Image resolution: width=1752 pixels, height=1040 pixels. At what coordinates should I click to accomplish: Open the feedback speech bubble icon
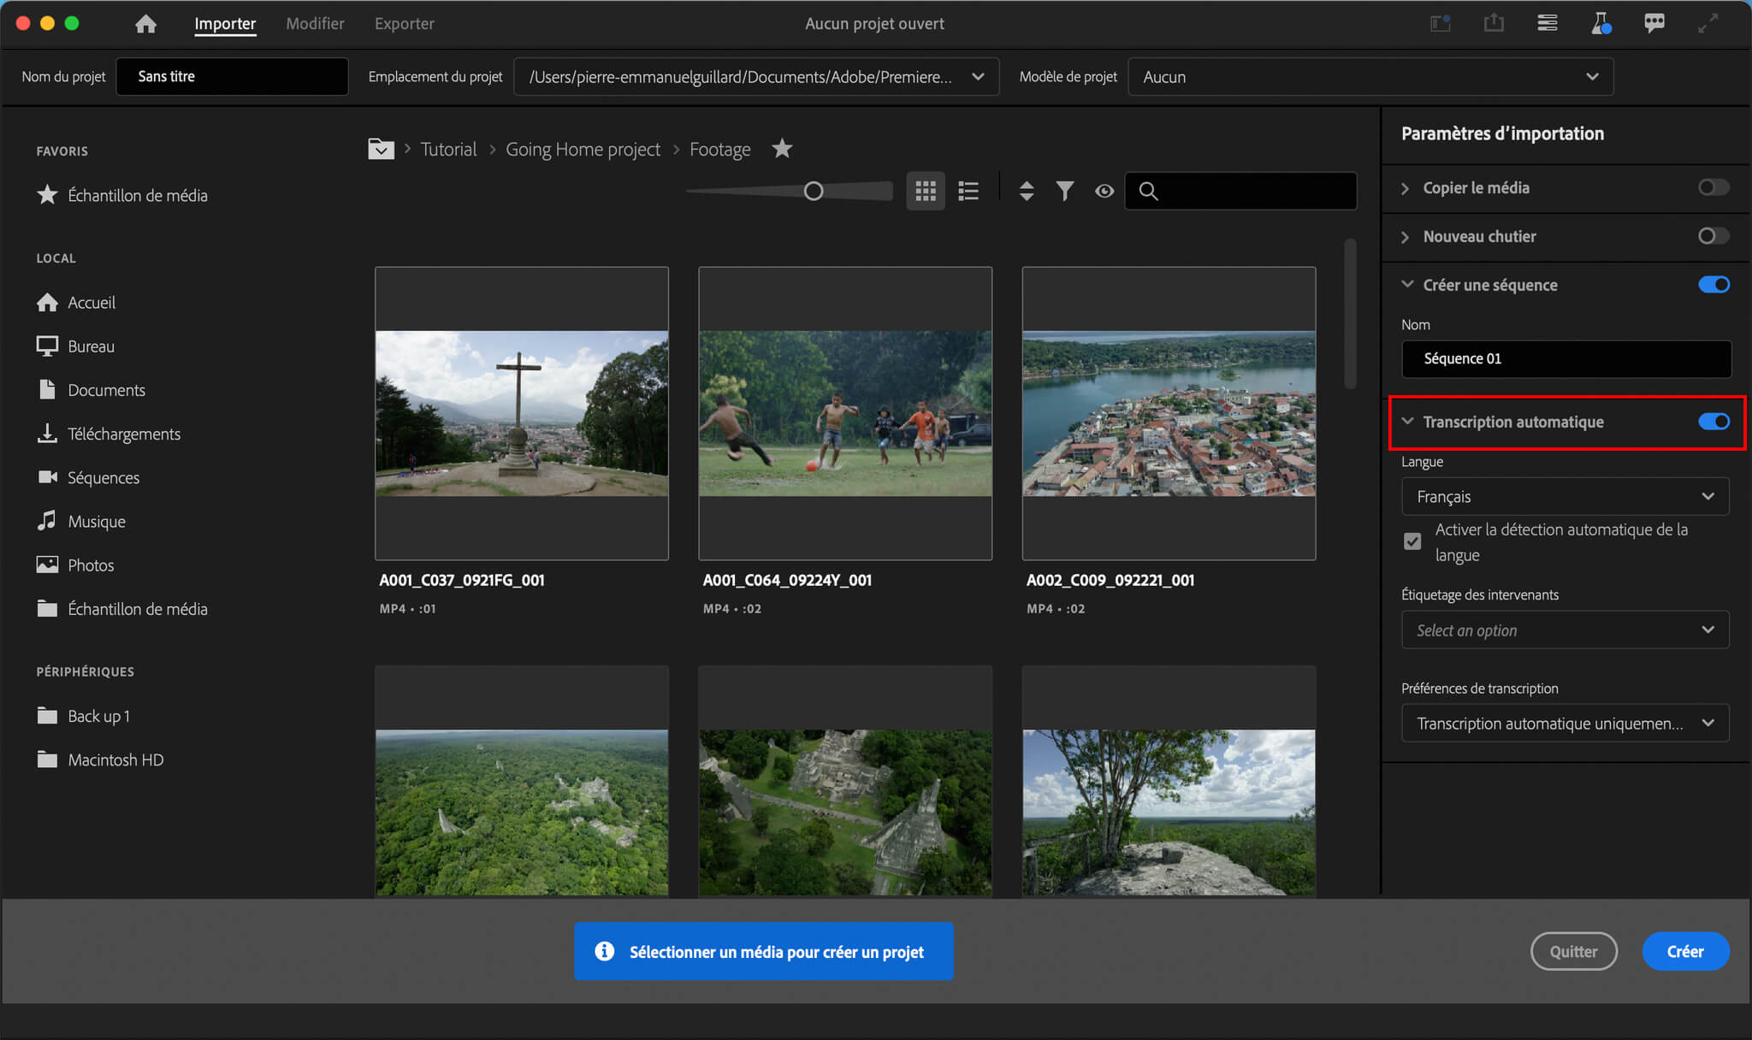coord(1654,23)
